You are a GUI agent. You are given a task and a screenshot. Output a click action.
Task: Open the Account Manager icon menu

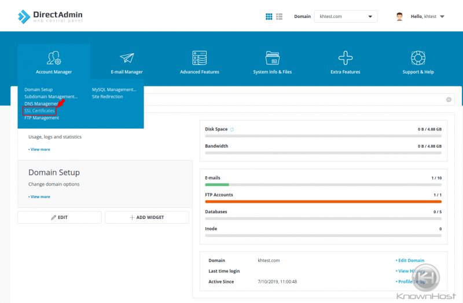click(53, 59)
